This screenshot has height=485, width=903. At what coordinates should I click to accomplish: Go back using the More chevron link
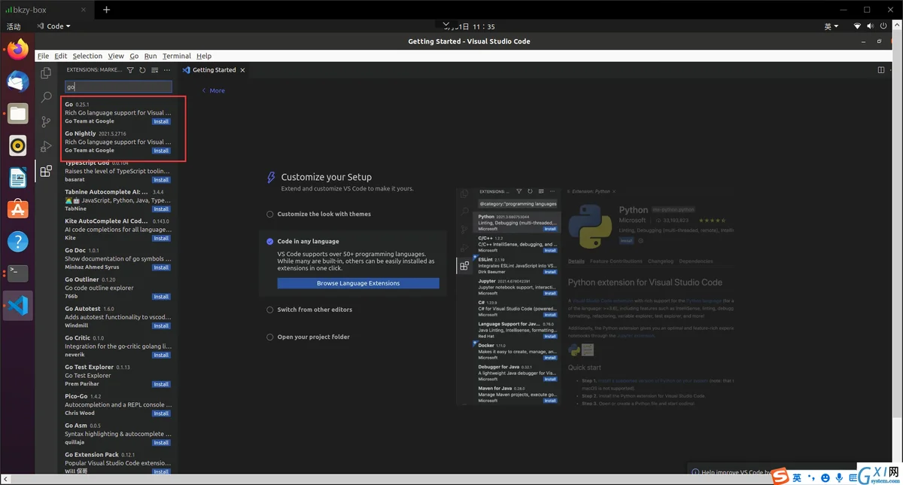pos(213,90)
